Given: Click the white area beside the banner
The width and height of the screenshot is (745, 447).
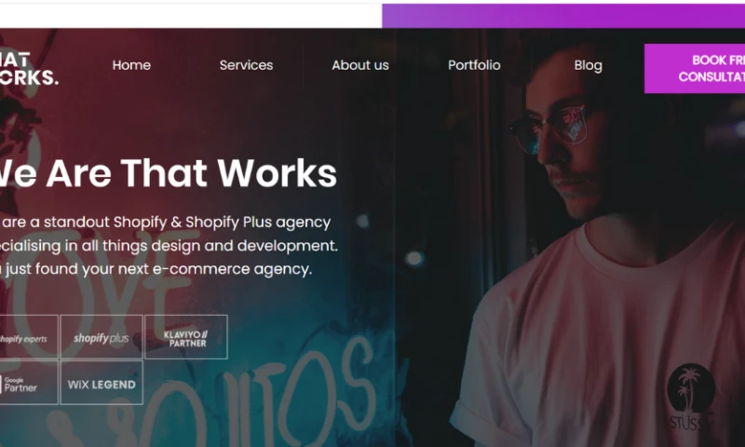Looking at the screenshot, I should pos(191,16).
